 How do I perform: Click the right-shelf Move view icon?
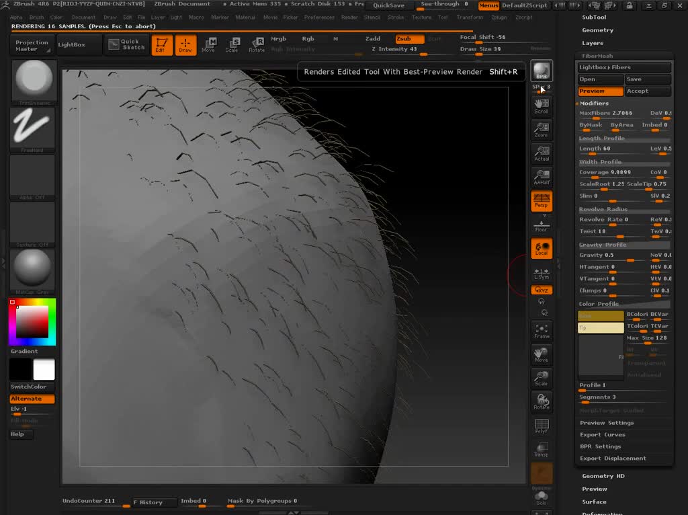(542, 355)
